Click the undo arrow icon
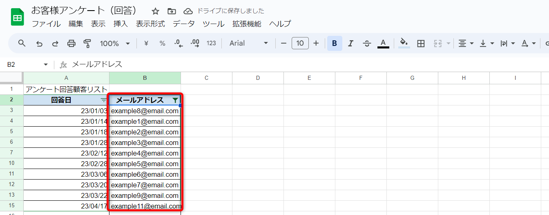 39,43
